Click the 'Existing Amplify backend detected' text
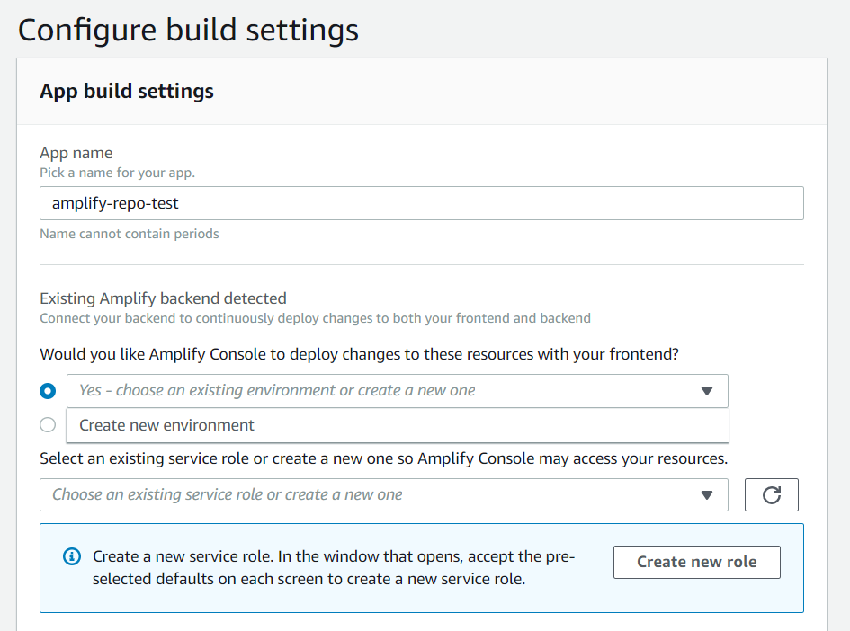The height and width of the screenshot is (631, 850). tap(163, 298)
